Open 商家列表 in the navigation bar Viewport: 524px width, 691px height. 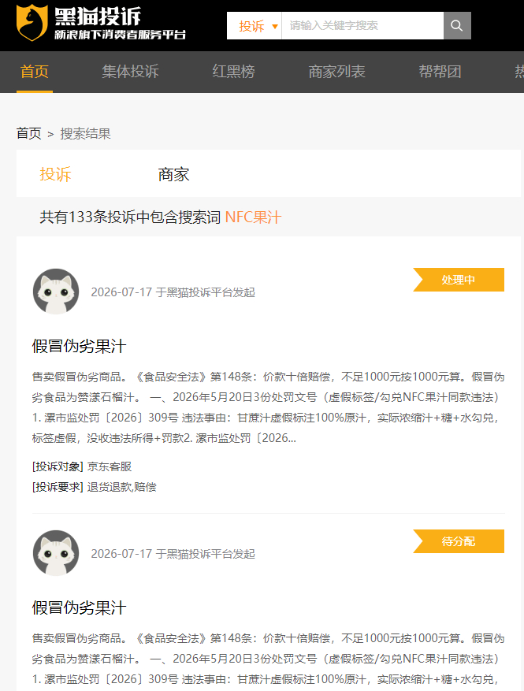pyautogui.click(x=336, y=72)
